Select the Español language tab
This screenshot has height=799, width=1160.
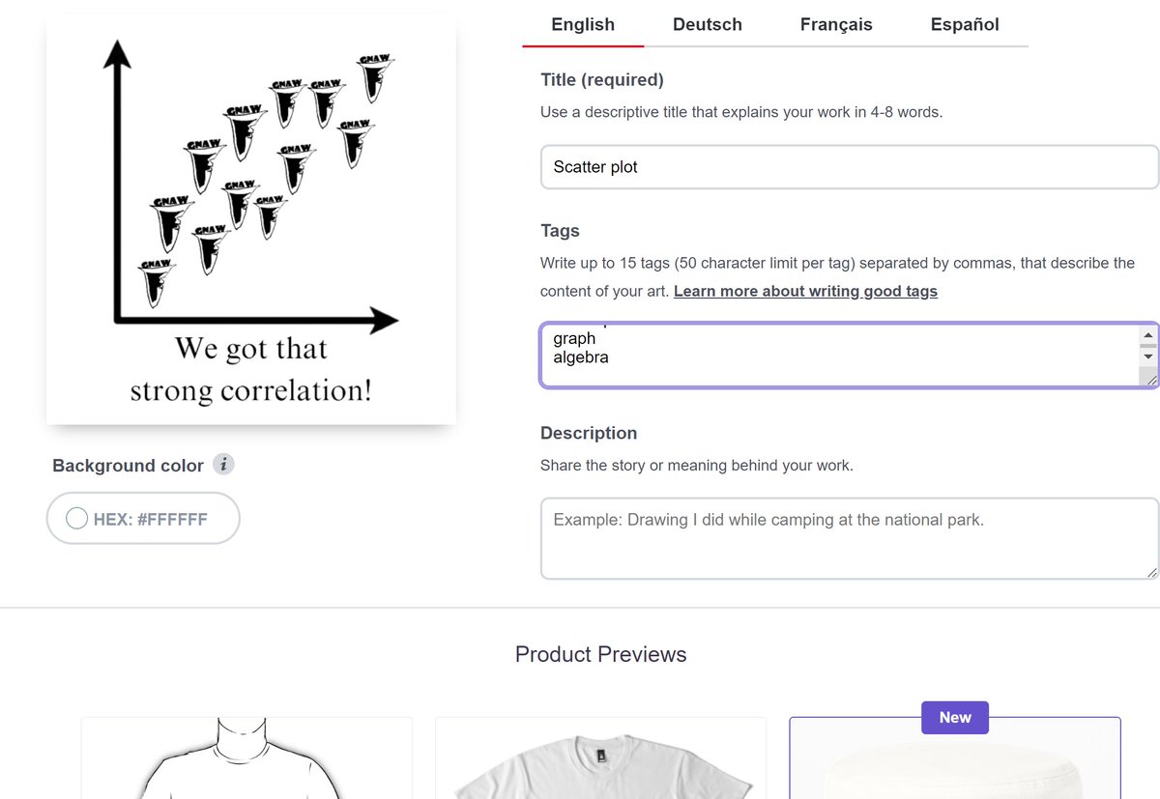click(965, 25)
